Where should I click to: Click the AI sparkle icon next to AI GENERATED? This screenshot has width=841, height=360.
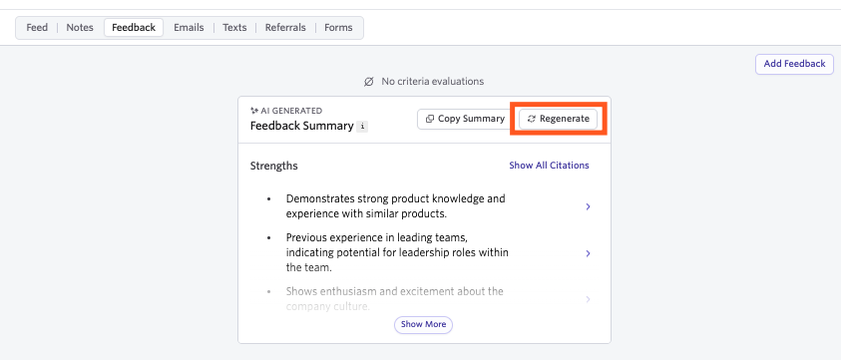254,111
